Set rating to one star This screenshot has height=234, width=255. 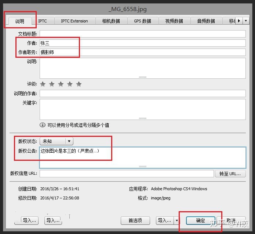tap(43, 84)
